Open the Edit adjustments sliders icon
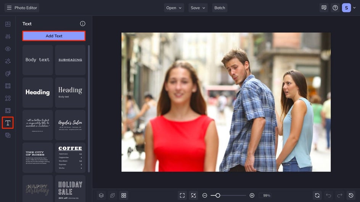The height and width of the screenshot is (202, 360). coord(8,37)
